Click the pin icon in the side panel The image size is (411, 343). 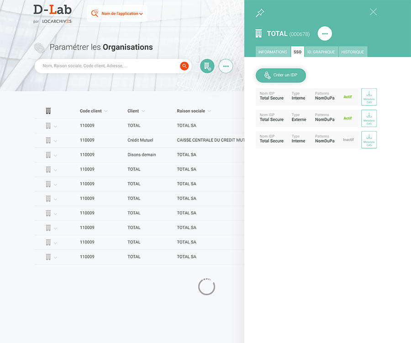(x=260, y=13)
